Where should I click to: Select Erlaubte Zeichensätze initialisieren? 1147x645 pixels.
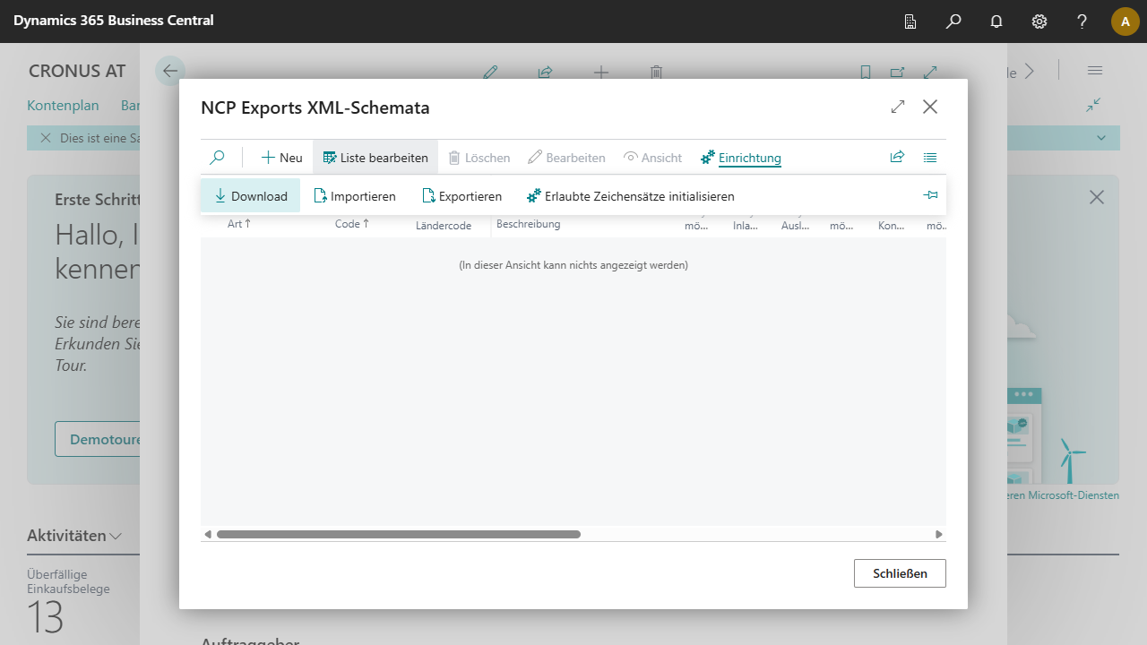tap(631, 196)
